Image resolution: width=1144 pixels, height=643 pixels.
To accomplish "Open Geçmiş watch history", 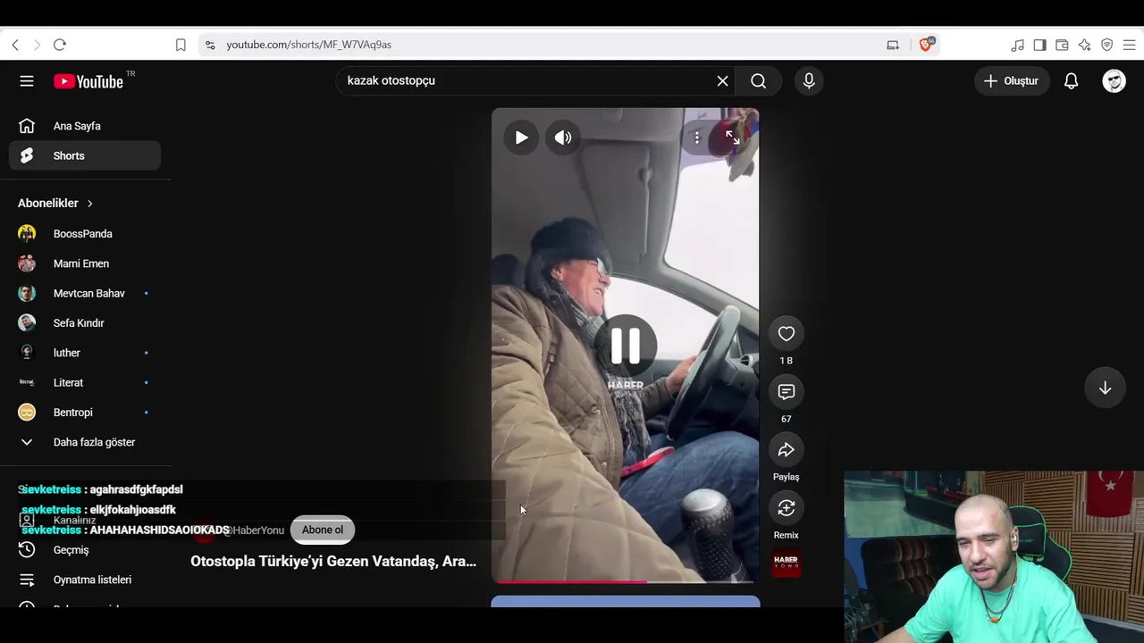I will (x=85, y=550).
